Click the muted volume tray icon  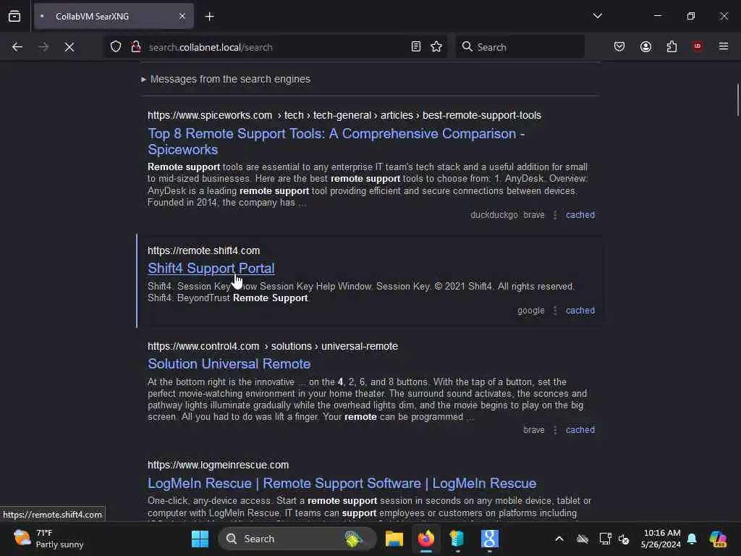click(624, 539)
